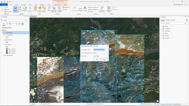This screenshot has height=106, width=189.
Task: Click the Footprint green outline symbol
Action: pos(7,42)
